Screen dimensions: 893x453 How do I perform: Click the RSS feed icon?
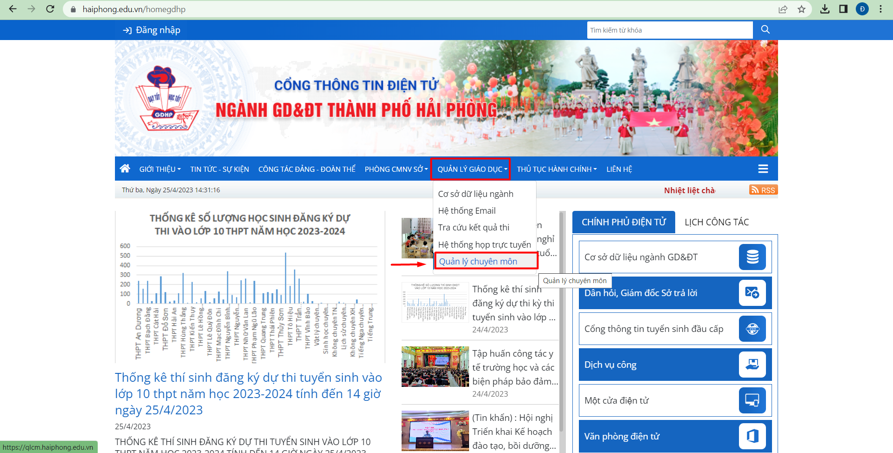[763, 190]
